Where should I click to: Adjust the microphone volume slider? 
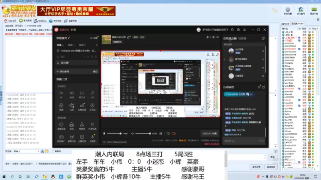coord(114,134)
